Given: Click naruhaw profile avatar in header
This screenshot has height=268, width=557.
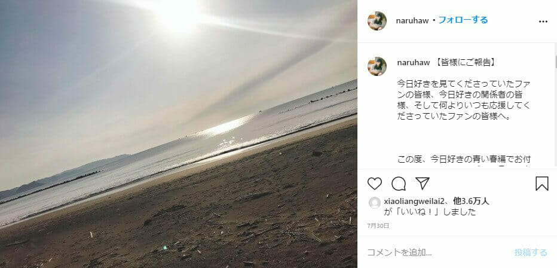Looking at the screenshot, I should [x=377, y=21].
